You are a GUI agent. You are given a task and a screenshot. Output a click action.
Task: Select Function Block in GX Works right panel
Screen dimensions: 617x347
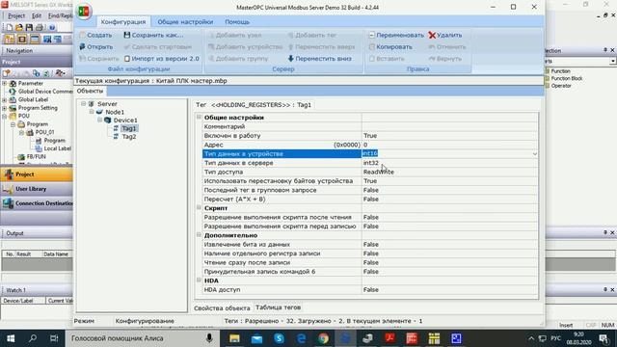pos(567,78)
